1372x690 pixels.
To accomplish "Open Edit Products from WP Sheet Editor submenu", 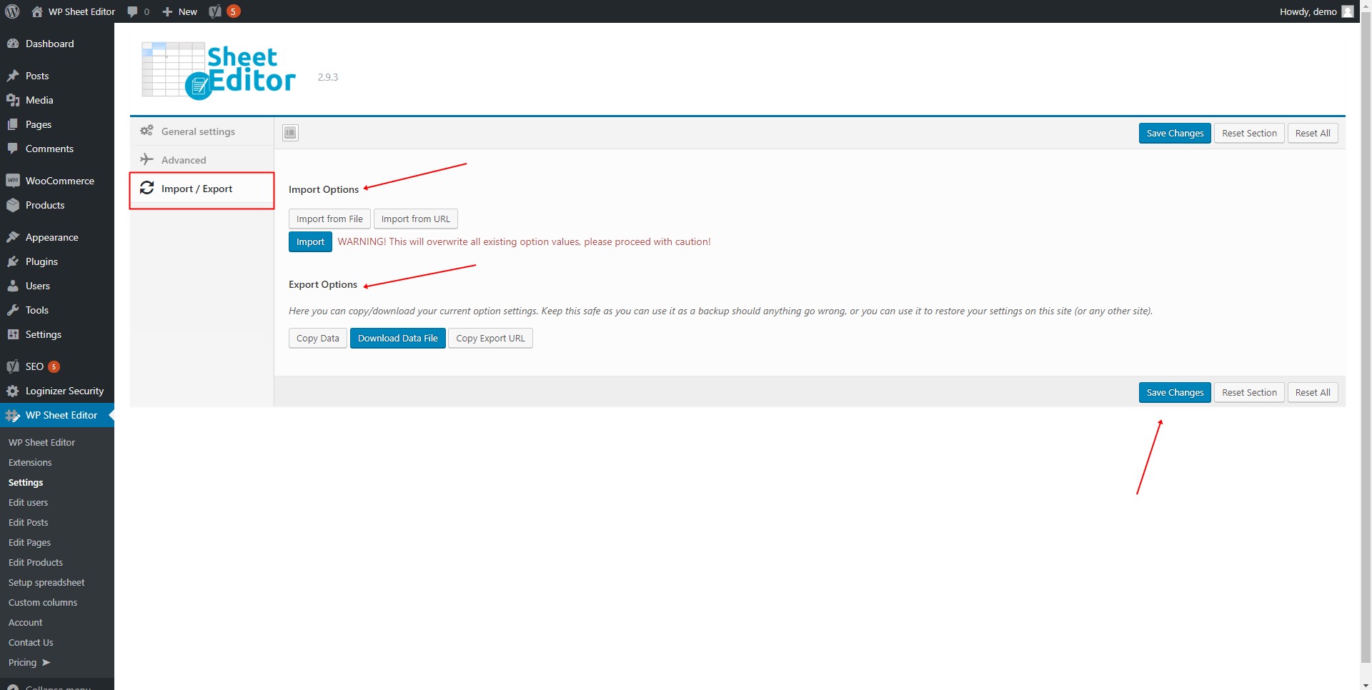I will tap(35, 562).
